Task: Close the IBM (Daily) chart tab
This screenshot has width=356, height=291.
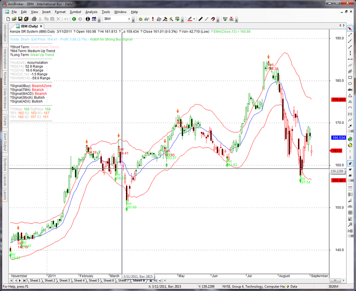Action: tap(41, 27)
